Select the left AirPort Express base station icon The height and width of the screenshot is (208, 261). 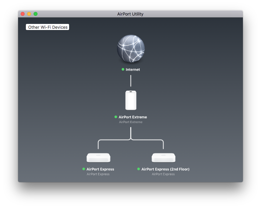point(99,158)
